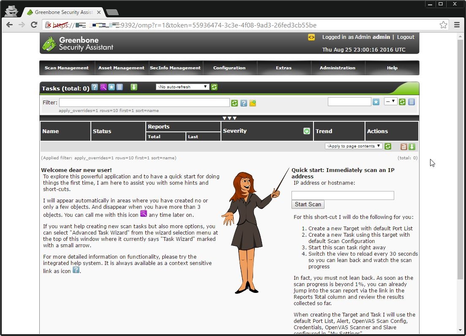Click the wizard icon inside the welcome text
This screenshot has width=466, height=336.
(144, 213)
